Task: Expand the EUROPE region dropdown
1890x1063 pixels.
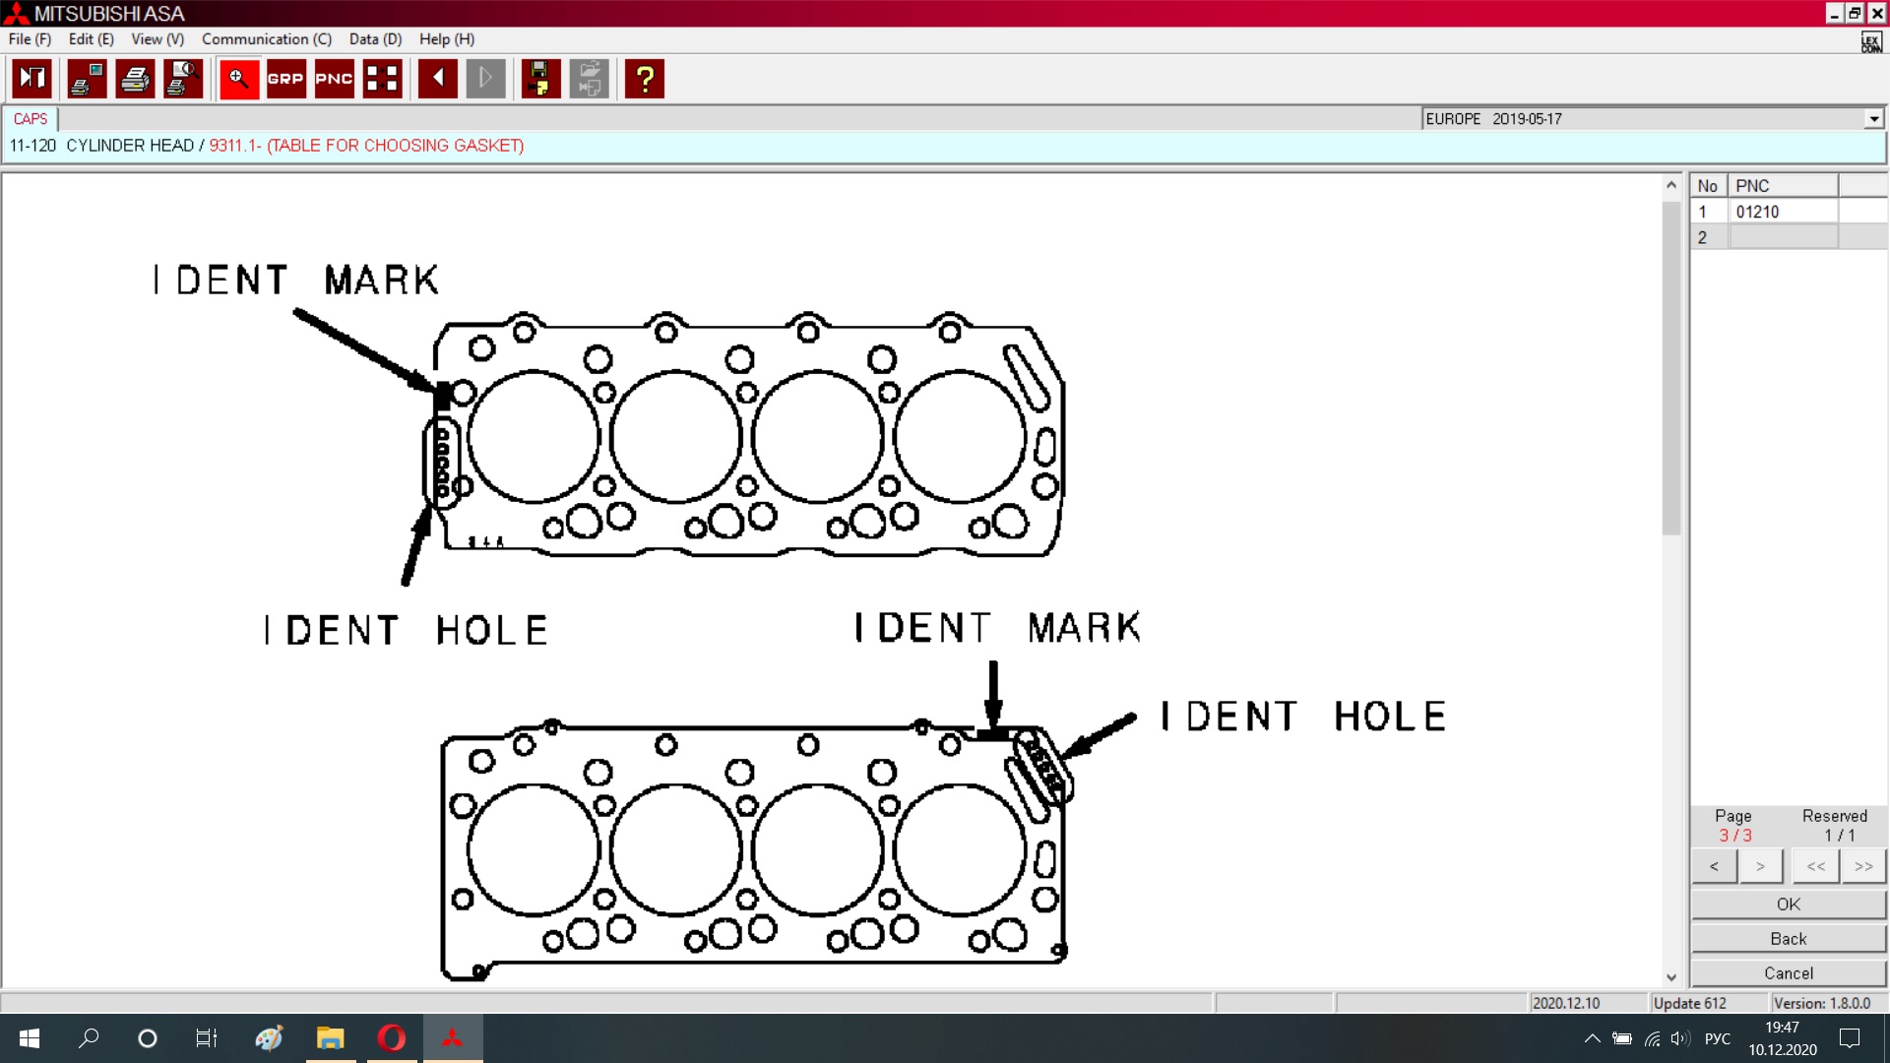Action: (x=1873, y=119)
